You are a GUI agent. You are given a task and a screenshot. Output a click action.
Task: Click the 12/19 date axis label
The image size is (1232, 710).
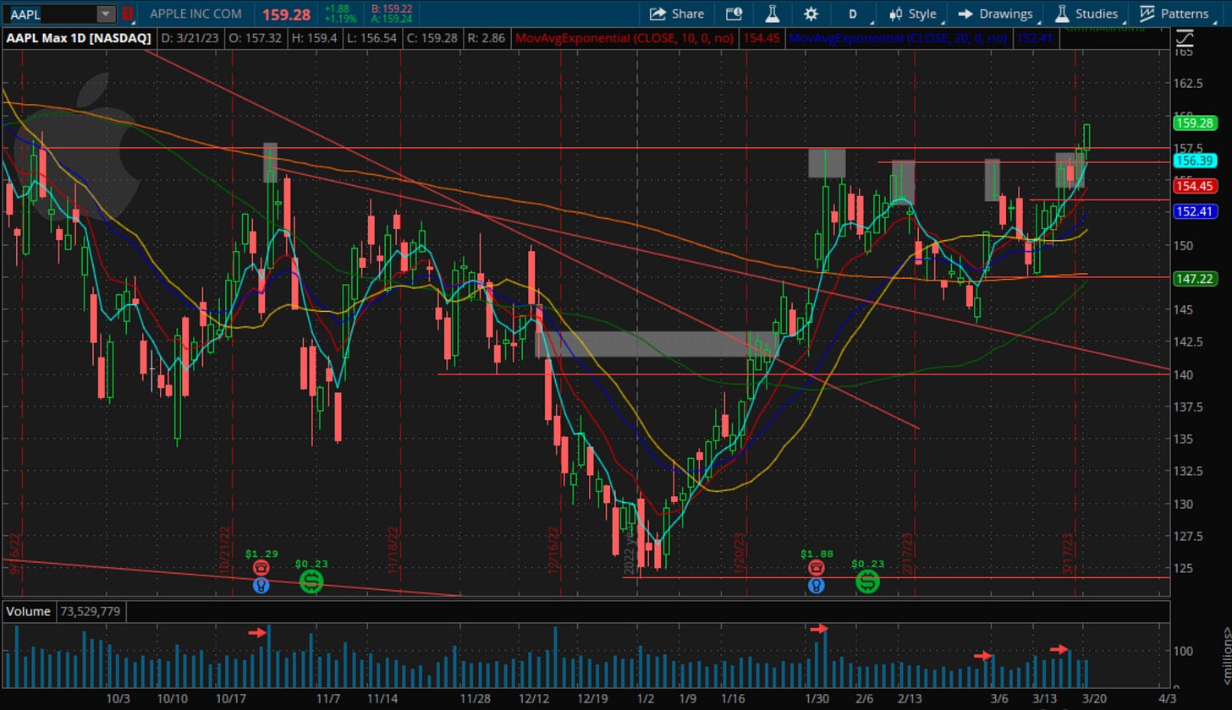coord(592,698)
